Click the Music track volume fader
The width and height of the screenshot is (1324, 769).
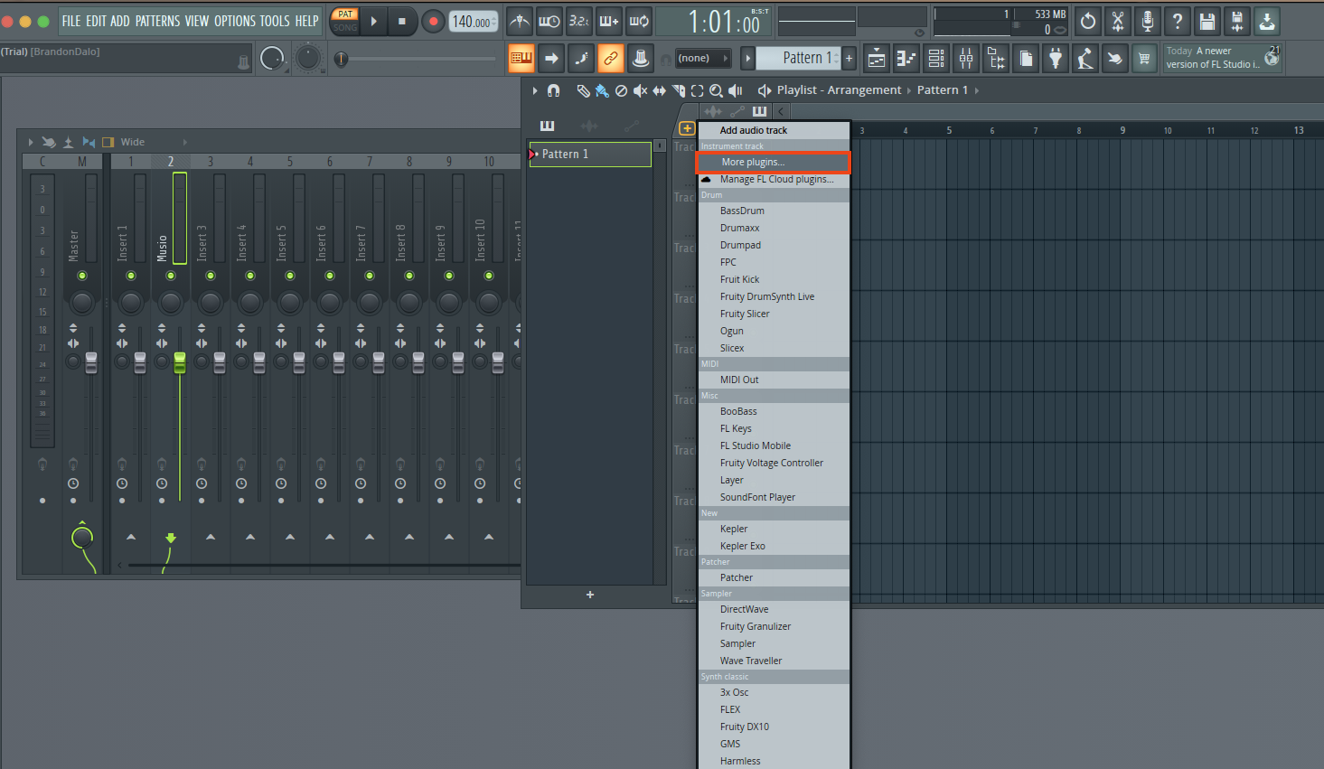click(180, 362)
